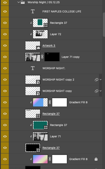Toggle the eye for WORSHIP NIGHT. text layer
Image resolution: width=105 pixels, height=169 pixels.
click(x=5, y=68)
